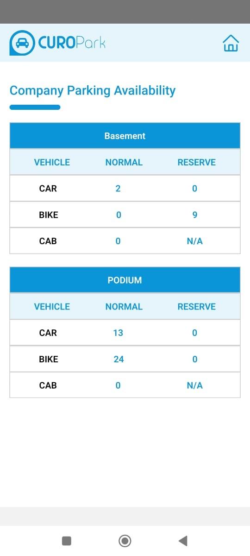Select the Basement CAR row label
This screenshot has width=250, height=556.
point(48,189)
